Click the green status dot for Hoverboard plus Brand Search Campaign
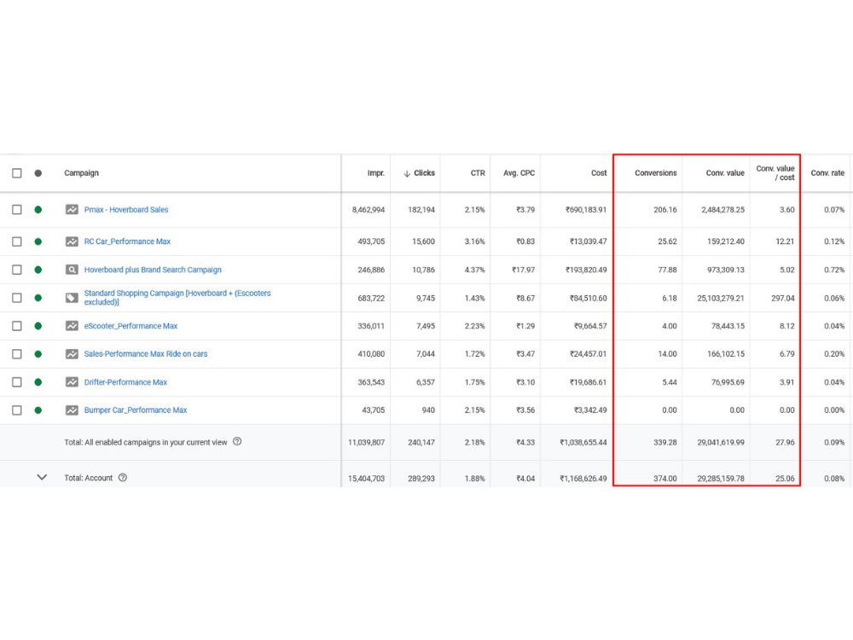 [38, 270]
